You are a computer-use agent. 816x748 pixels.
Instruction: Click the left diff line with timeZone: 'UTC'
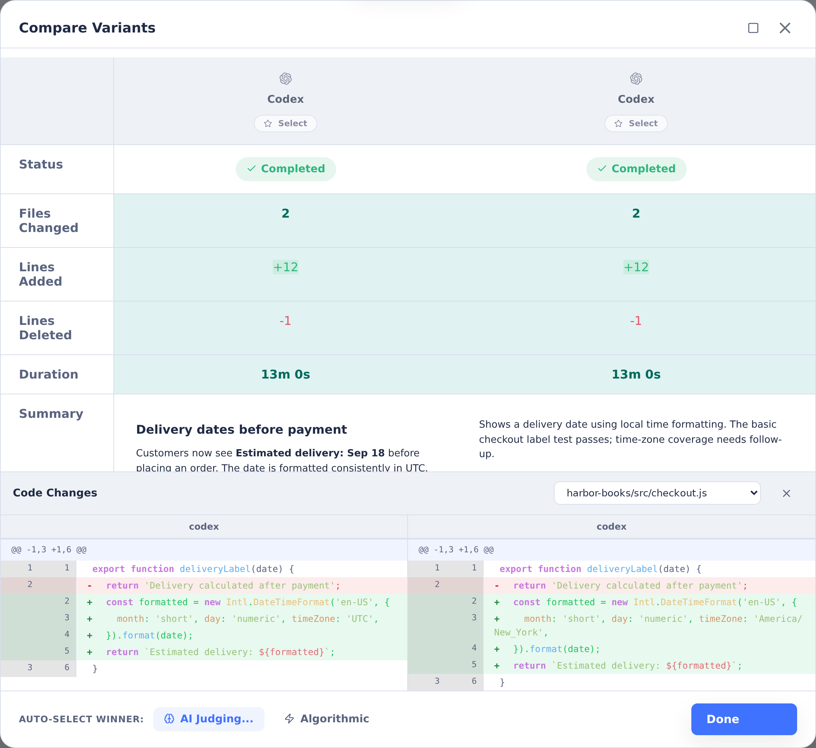point(204,619)
